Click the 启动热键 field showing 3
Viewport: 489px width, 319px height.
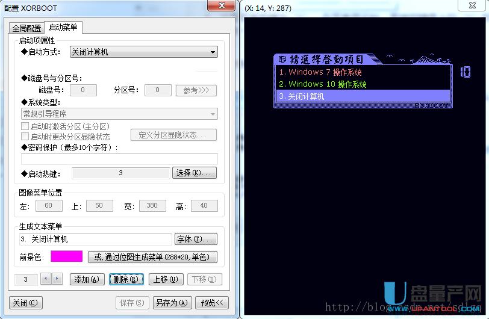121,173
